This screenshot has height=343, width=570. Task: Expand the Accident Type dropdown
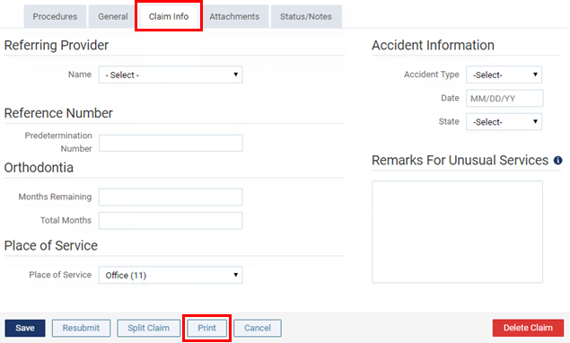[504, 75]
